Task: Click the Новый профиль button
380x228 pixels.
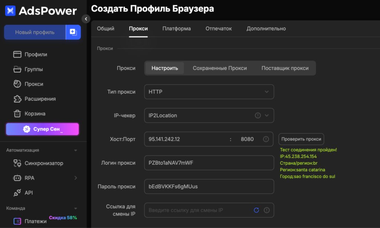Action: (35, 32)
